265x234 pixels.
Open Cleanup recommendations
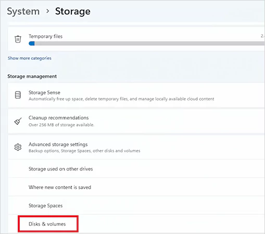136,121
